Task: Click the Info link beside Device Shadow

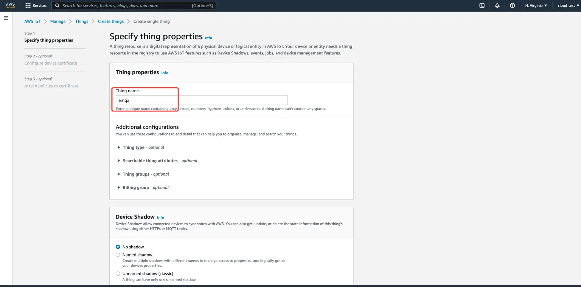Action: click(x=160, y=217)
